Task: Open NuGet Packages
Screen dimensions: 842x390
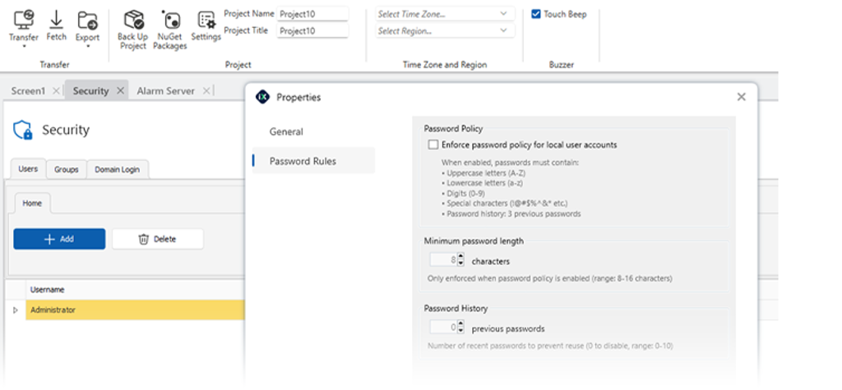Action: pyautogui.click(x=170, y=21)
